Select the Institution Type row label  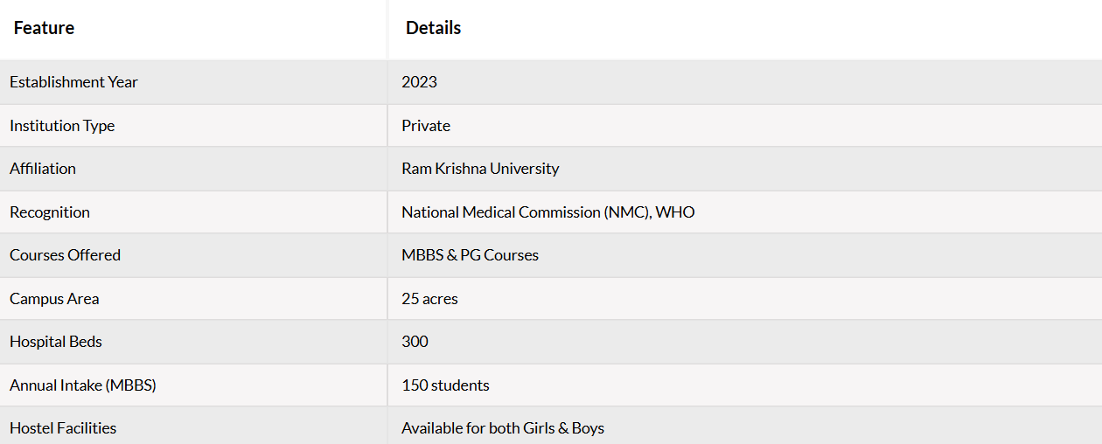click(62, 126)
